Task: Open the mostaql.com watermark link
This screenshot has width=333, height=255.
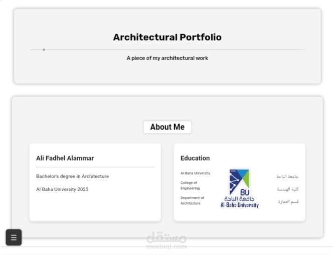Action: pyautogui.click(x=166, y=246)
